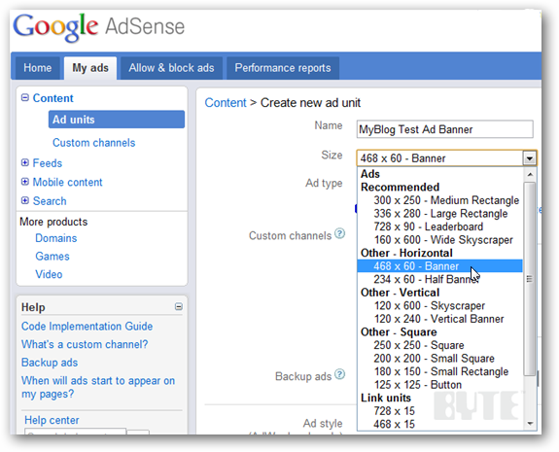This screenshot has width=559, height=452.
Task: Collapse the Help panel
Action: point(179,306)
